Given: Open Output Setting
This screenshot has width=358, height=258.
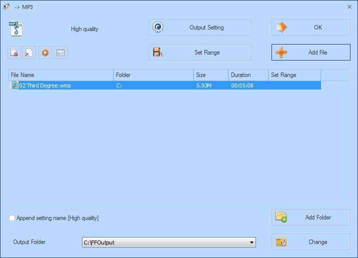Looking at the screenshot, I should pyautogui.click(x=200, y=27).
